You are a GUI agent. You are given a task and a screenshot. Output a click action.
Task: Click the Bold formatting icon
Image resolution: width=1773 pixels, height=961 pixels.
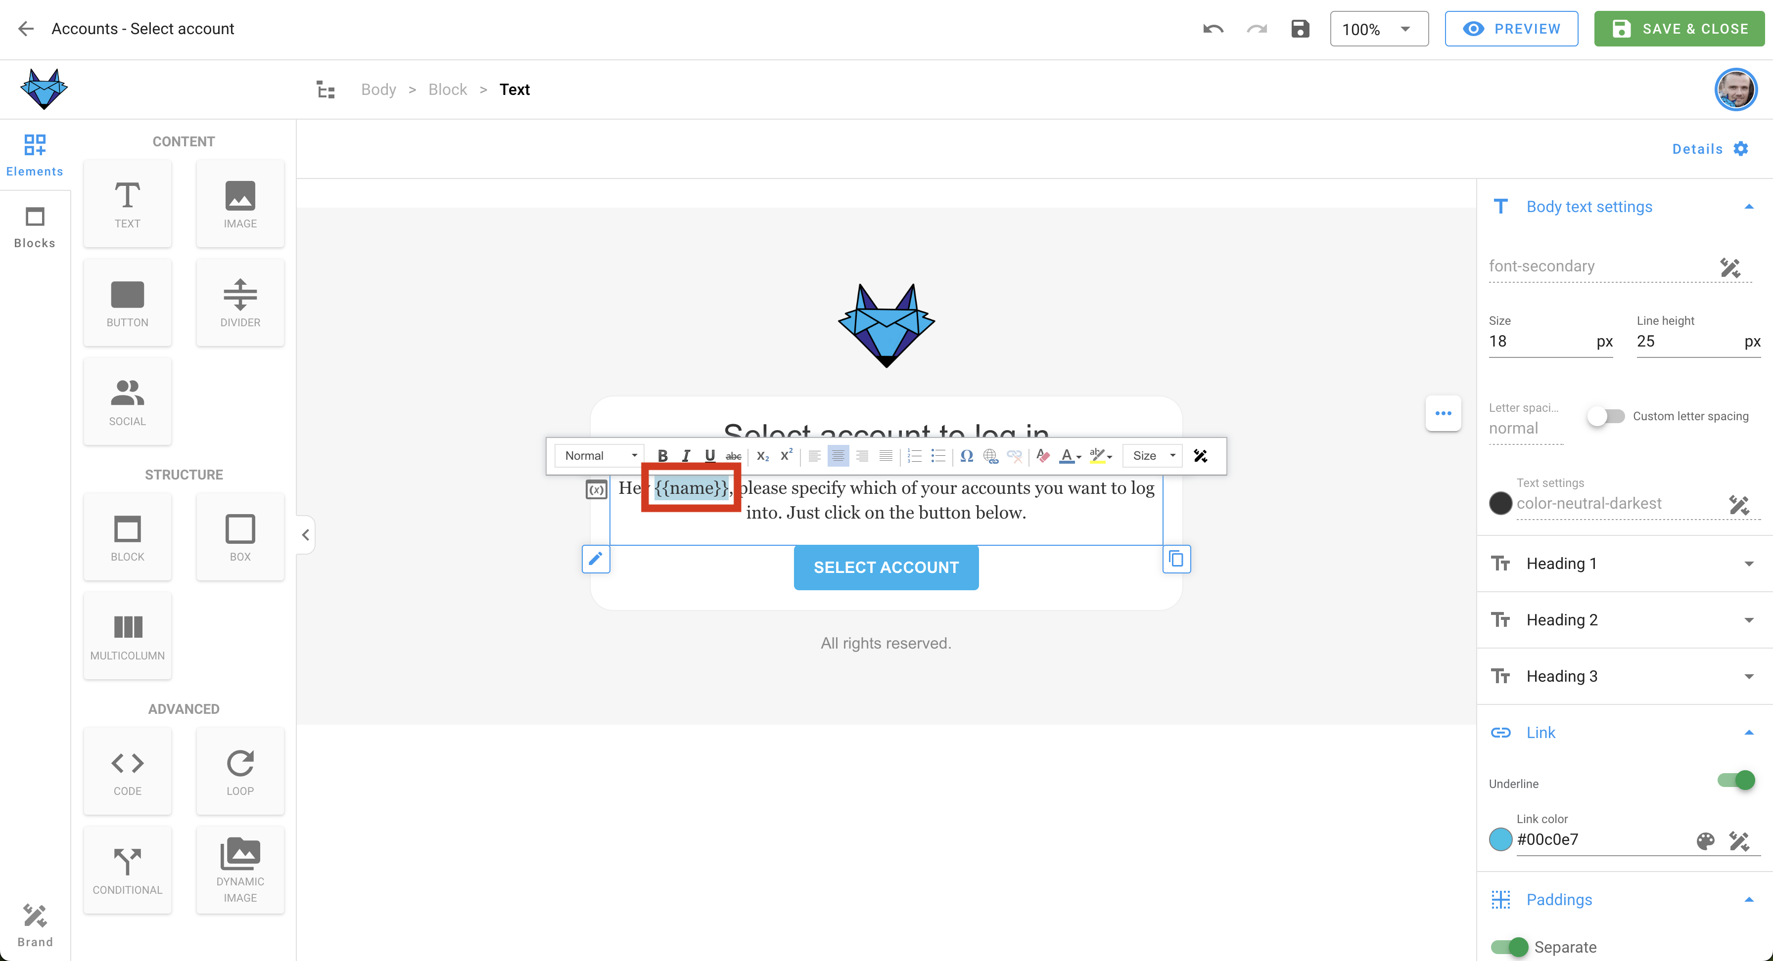coord(661,456)
